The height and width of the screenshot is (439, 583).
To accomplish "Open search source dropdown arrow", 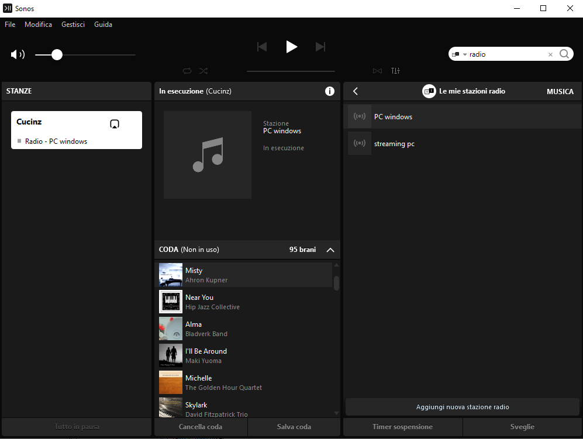I will 465,54.
